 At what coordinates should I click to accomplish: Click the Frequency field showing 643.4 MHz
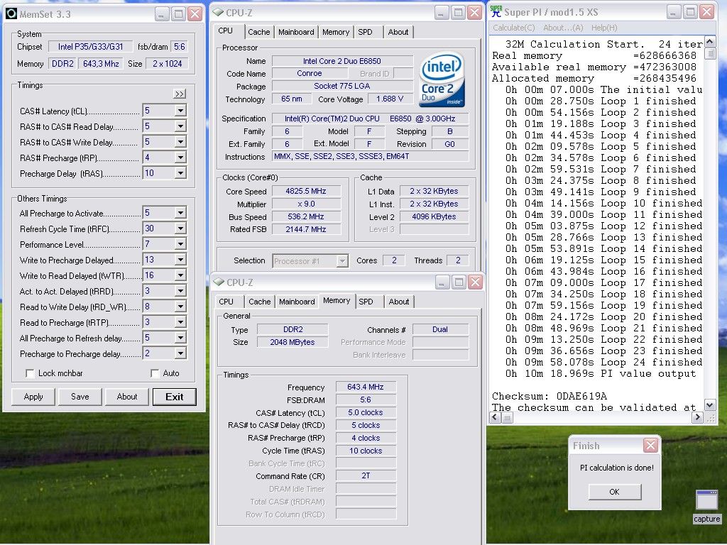point(366,387)
